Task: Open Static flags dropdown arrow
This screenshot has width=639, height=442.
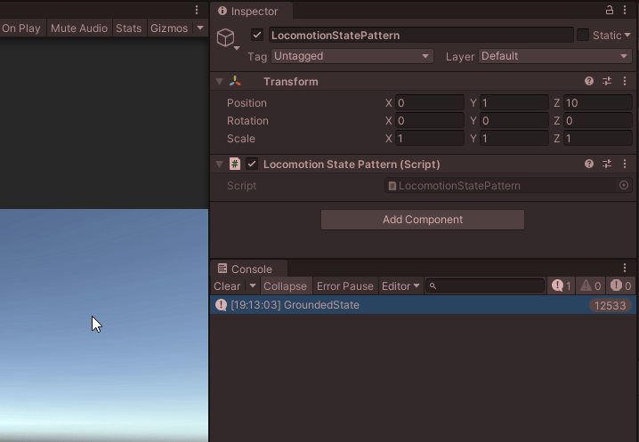Action: (x=627, y=36)
